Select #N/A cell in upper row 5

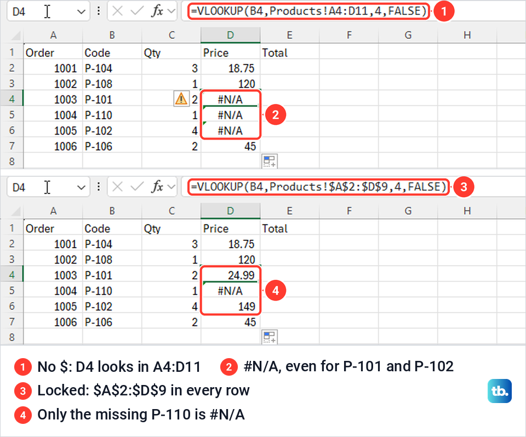point(231,114)
